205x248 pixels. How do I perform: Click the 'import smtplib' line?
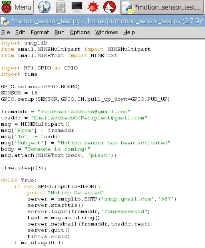[x=24, y=43]
